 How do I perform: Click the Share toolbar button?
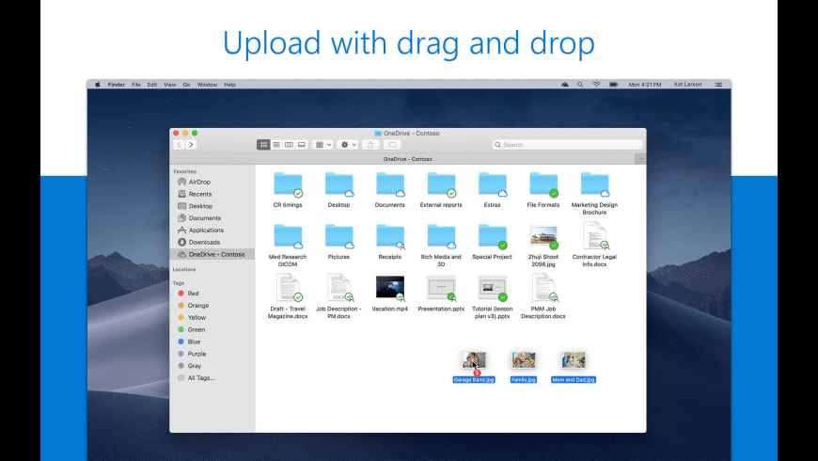point(370,145)
